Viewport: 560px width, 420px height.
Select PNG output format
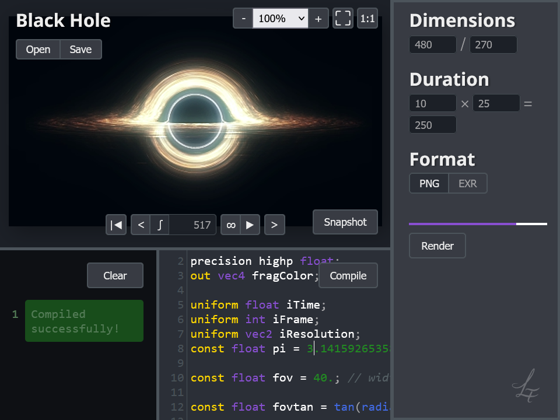point(429,183)
